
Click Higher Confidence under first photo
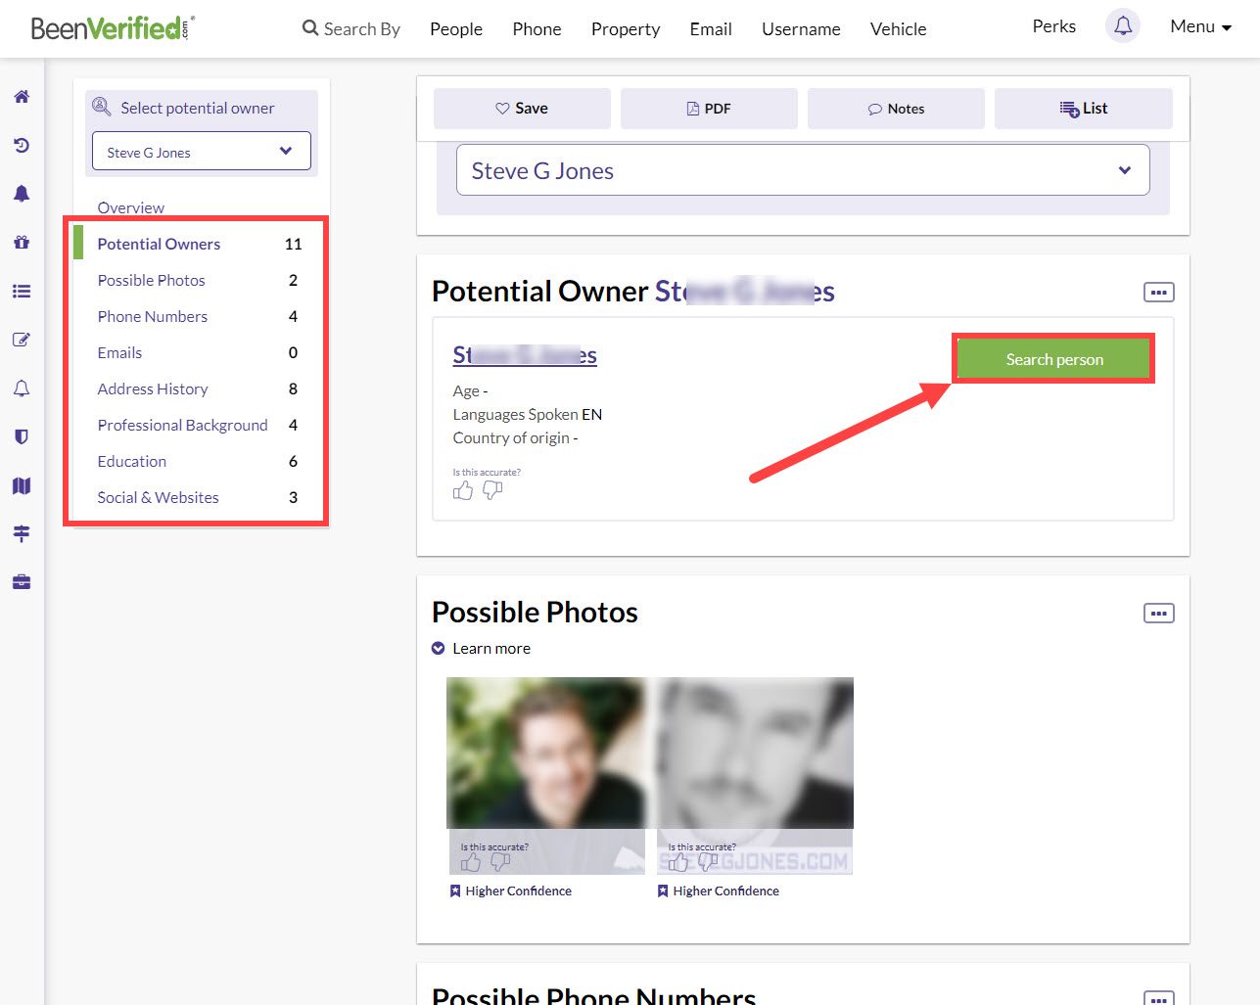click(510, 891)
